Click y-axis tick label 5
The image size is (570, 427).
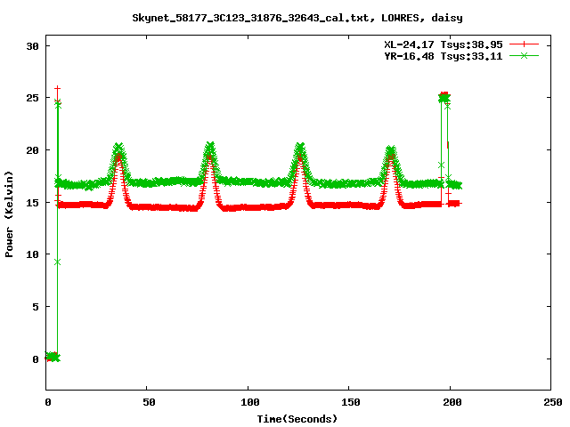[x=36, y=307]
